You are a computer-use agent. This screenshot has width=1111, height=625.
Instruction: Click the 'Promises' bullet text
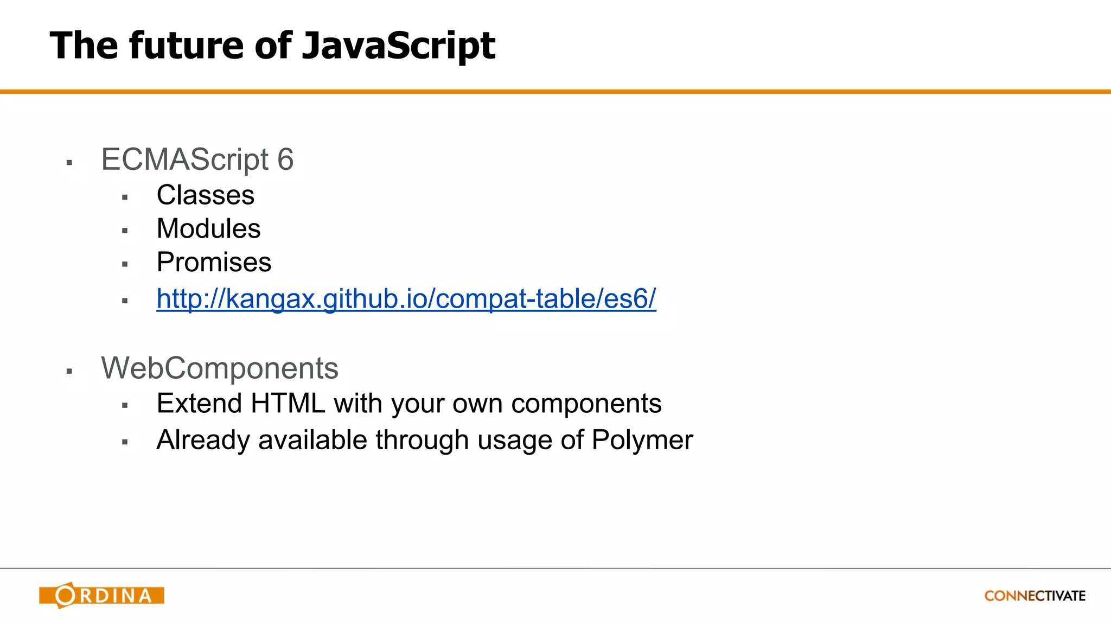[x=214, y=263]
